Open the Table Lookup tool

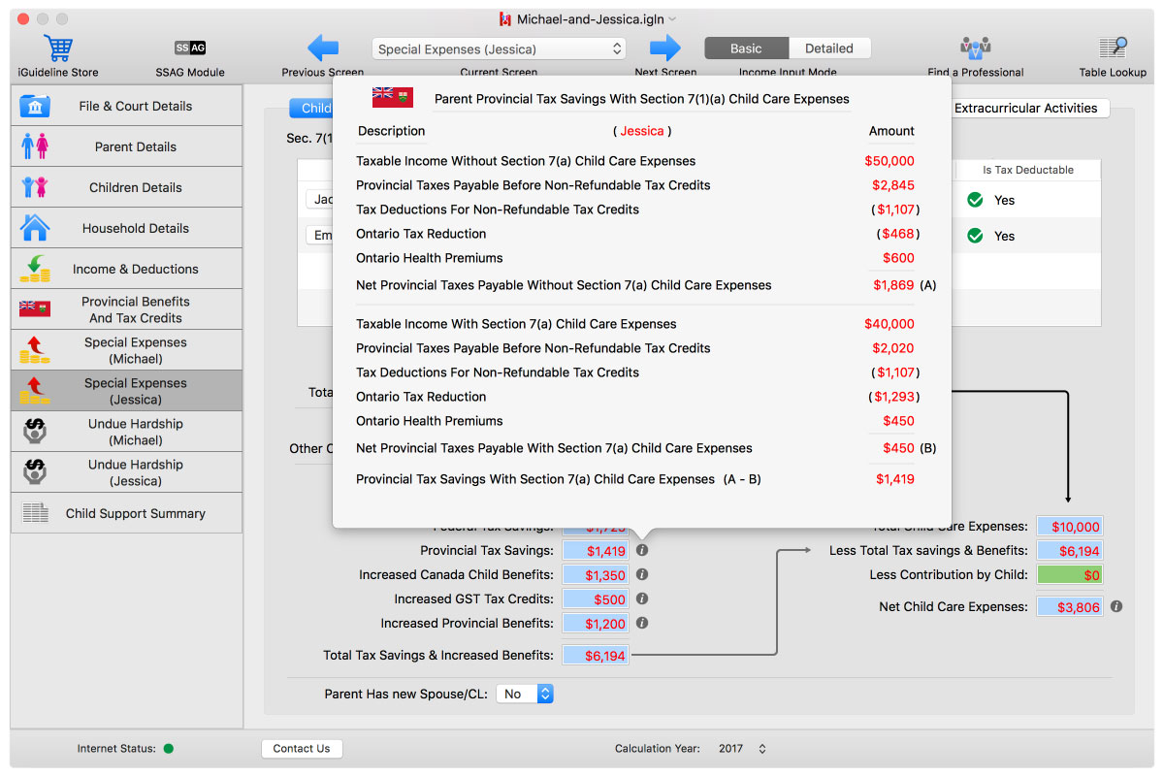coord(1113,48)
